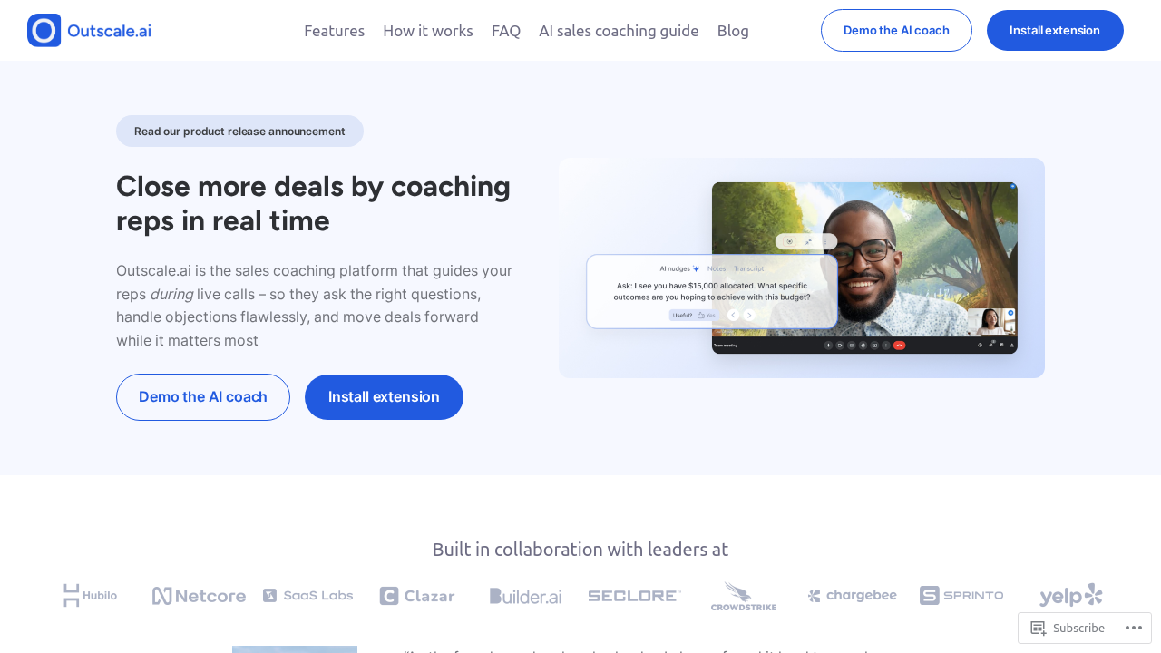Visit the Blog page
The image size is (1161, 653).
[733, 31]
